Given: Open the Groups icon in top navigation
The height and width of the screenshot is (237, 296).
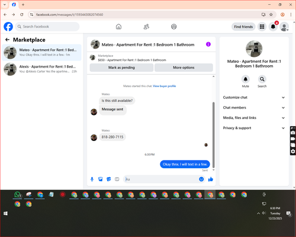Looking at the screenshot, I should 174,27.
